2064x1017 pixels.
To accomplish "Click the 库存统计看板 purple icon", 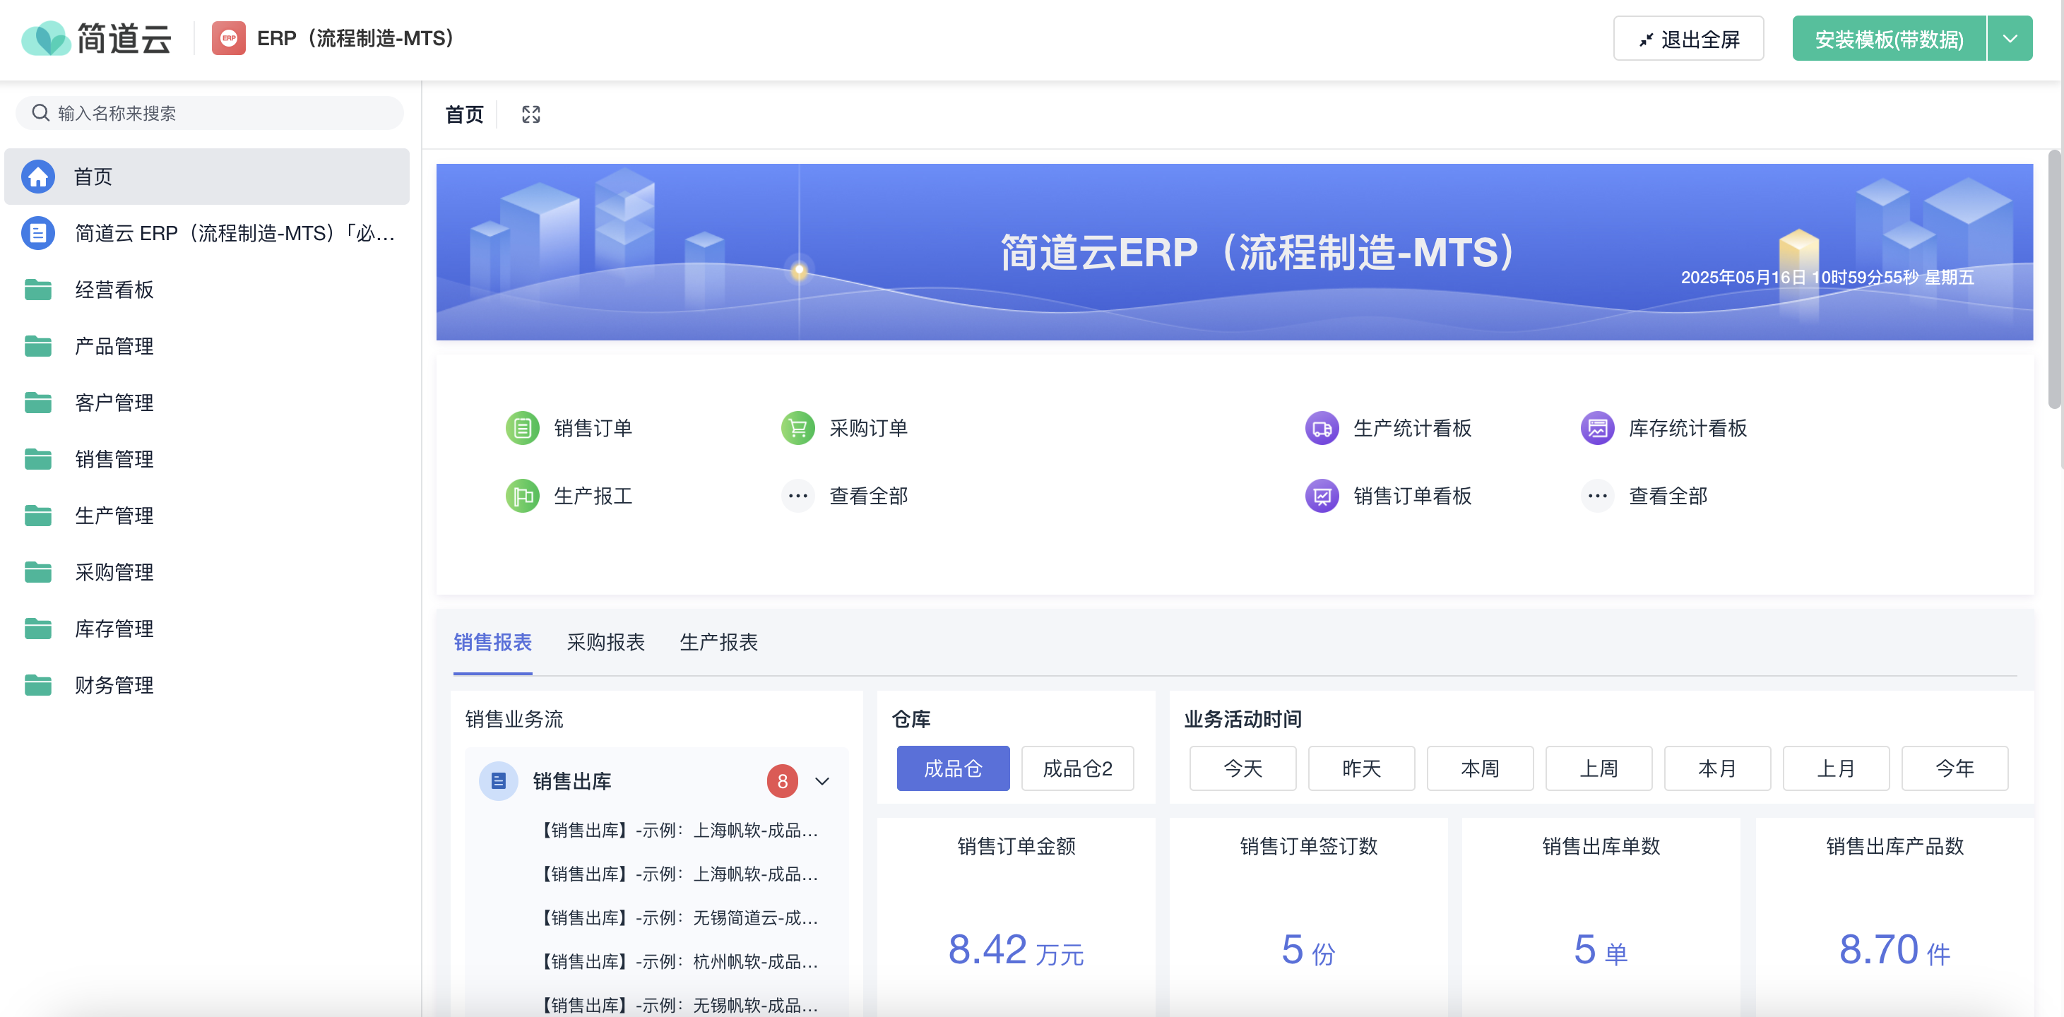I will pyautogui.click(x=1598, y=428).
